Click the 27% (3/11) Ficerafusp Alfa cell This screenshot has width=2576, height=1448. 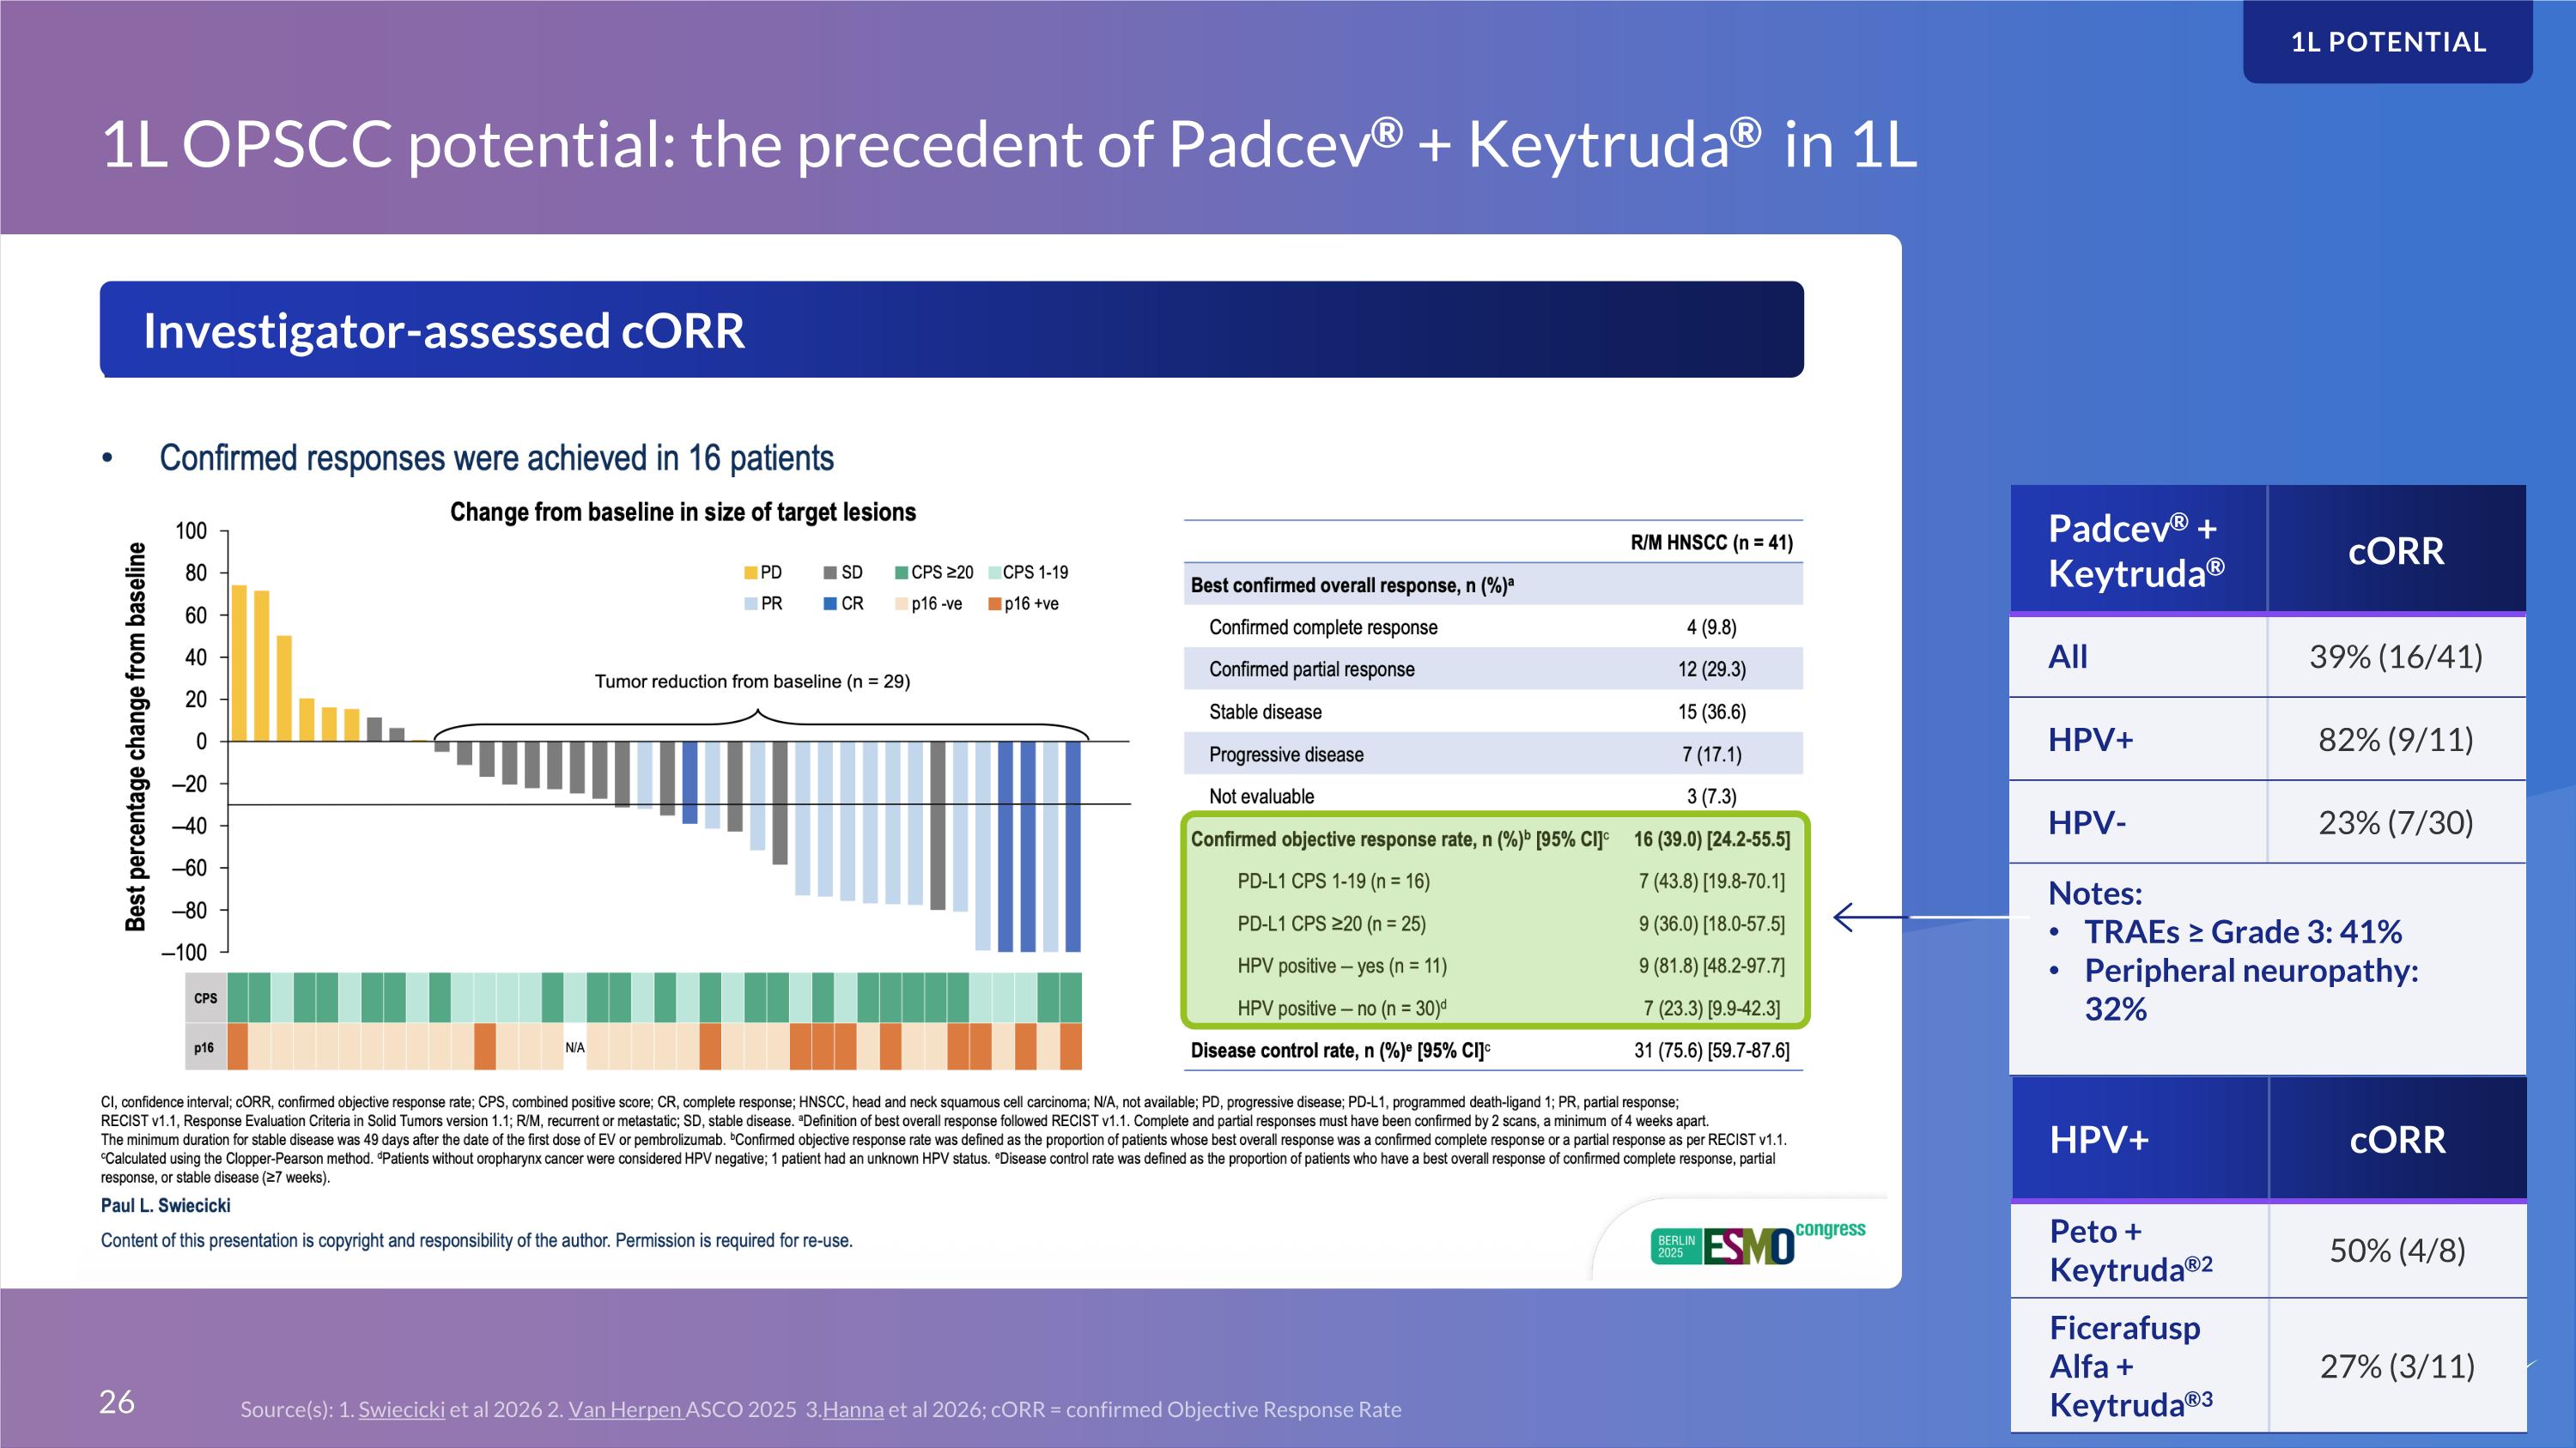[x=2397, y=1366]
